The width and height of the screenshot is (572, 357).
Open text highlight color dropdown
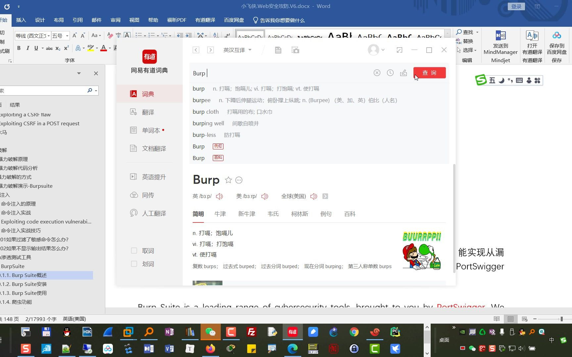pos(97,48)
